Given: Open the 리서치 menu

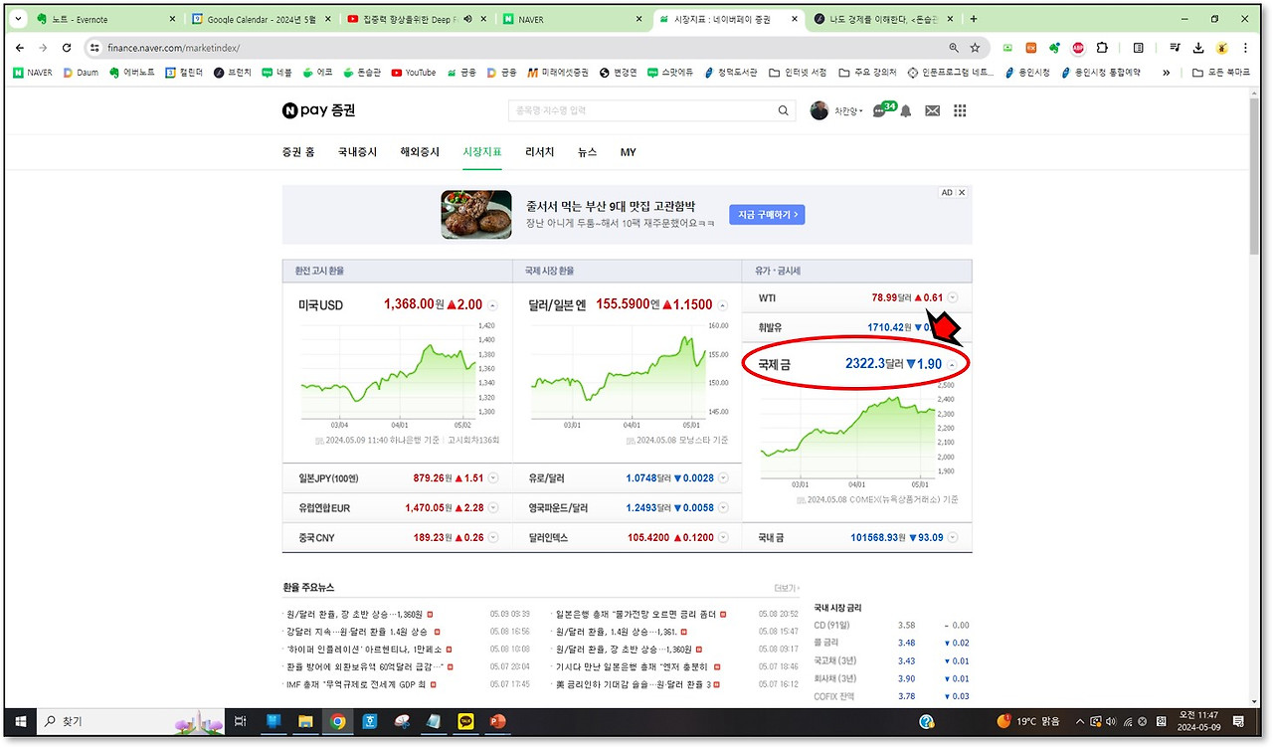Looking at the screenshot, I should (540, 152).
